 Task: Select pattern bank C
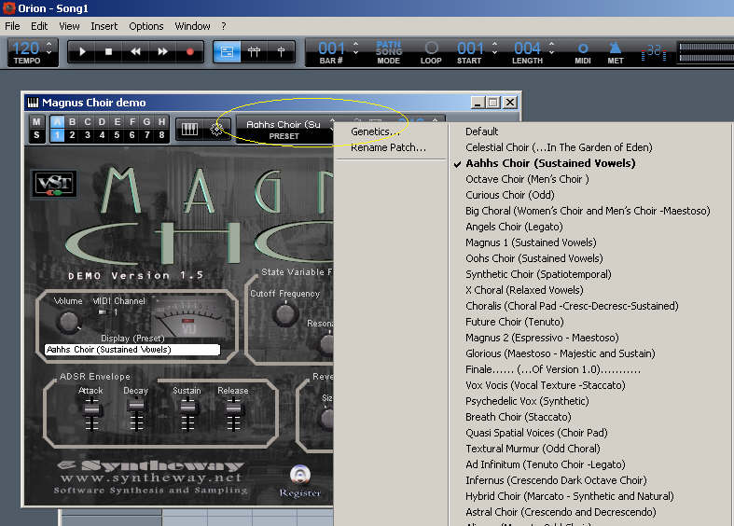(x=87, y=121)
